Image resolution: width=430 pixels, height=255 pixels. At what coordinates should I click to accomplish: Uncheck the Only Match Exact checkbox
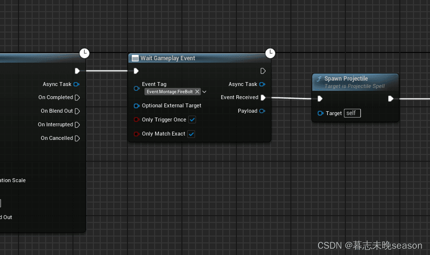191,134
